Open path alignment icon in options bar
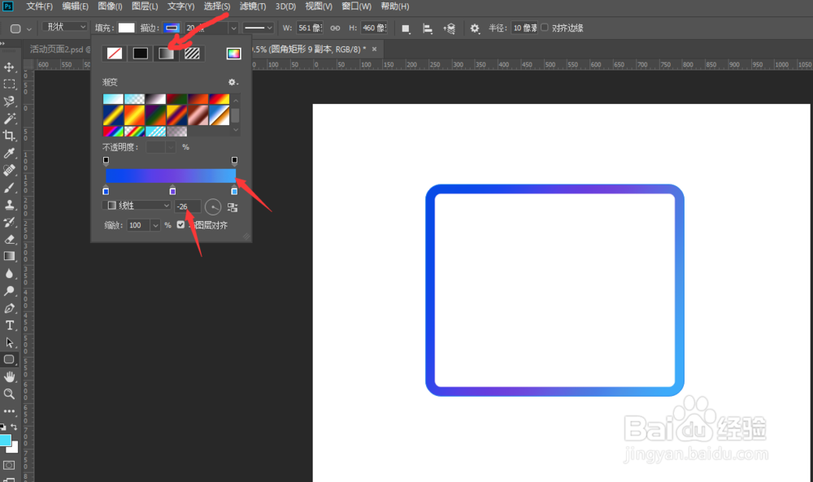The width and height of the screenshot is (813, 482). coord(428,28)
